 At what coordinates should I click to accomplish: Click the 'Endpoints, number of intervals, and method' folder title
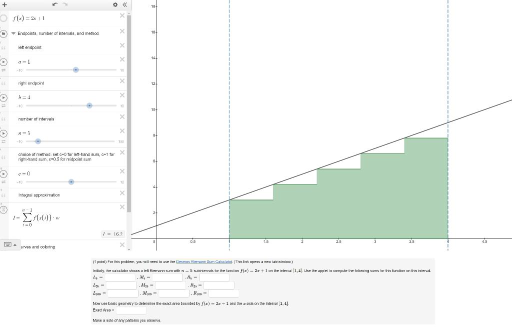coord(58,33)
